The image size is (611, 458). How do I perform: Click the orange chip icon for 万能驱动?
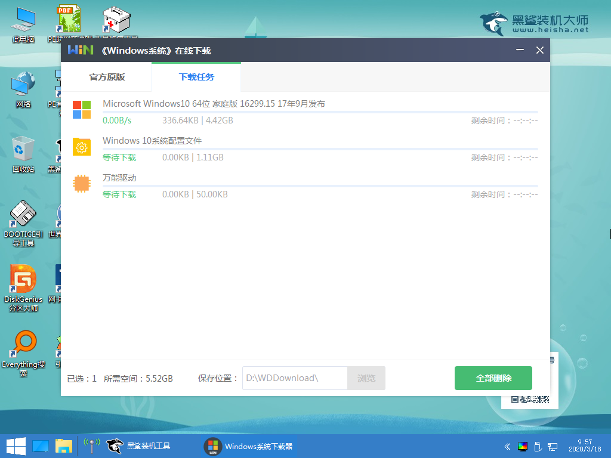82,184
